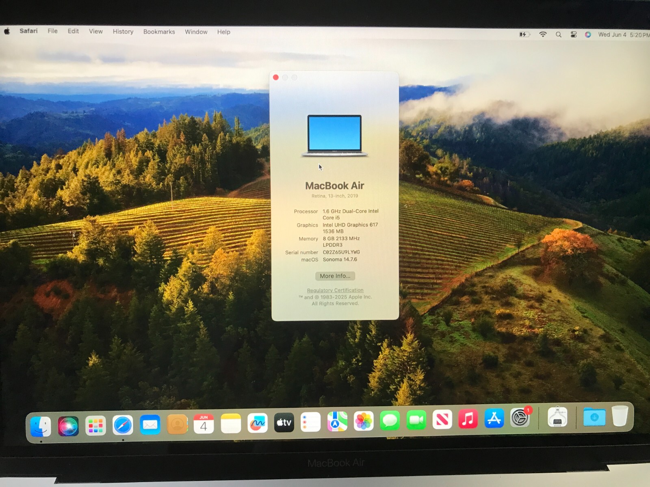
Task: Open the View menu
Action: click(x=96, y=31)
